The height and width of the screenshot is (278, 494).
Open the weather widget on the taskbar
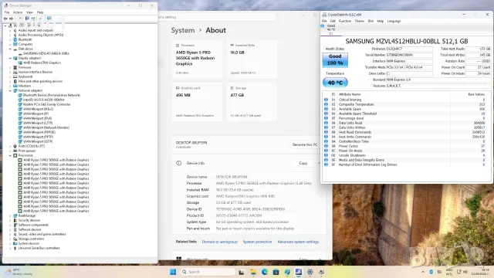(x=19, y=272)
